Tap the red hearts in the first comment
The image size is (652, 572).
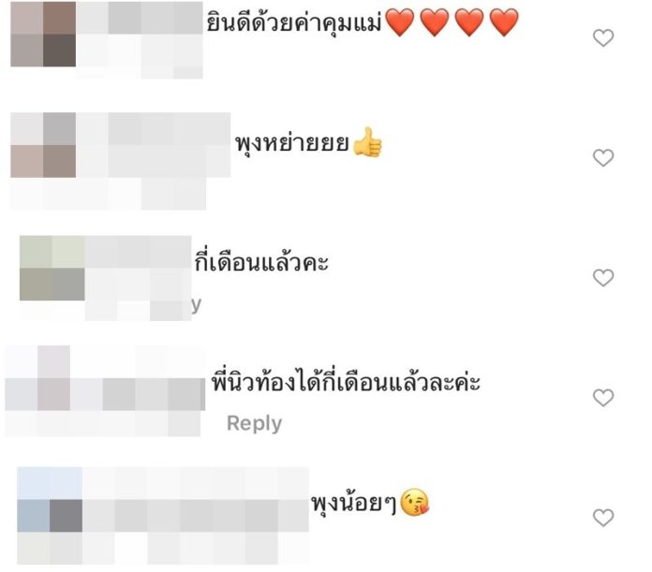(452, 22)
